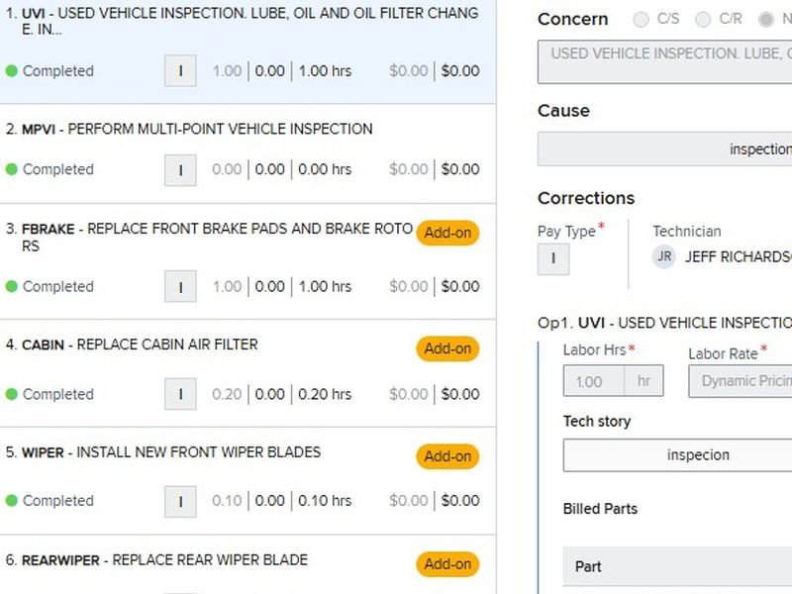Click the pay type I box for MPVI
This screenshot has width=792, height=594.
(x=180, y=170)
